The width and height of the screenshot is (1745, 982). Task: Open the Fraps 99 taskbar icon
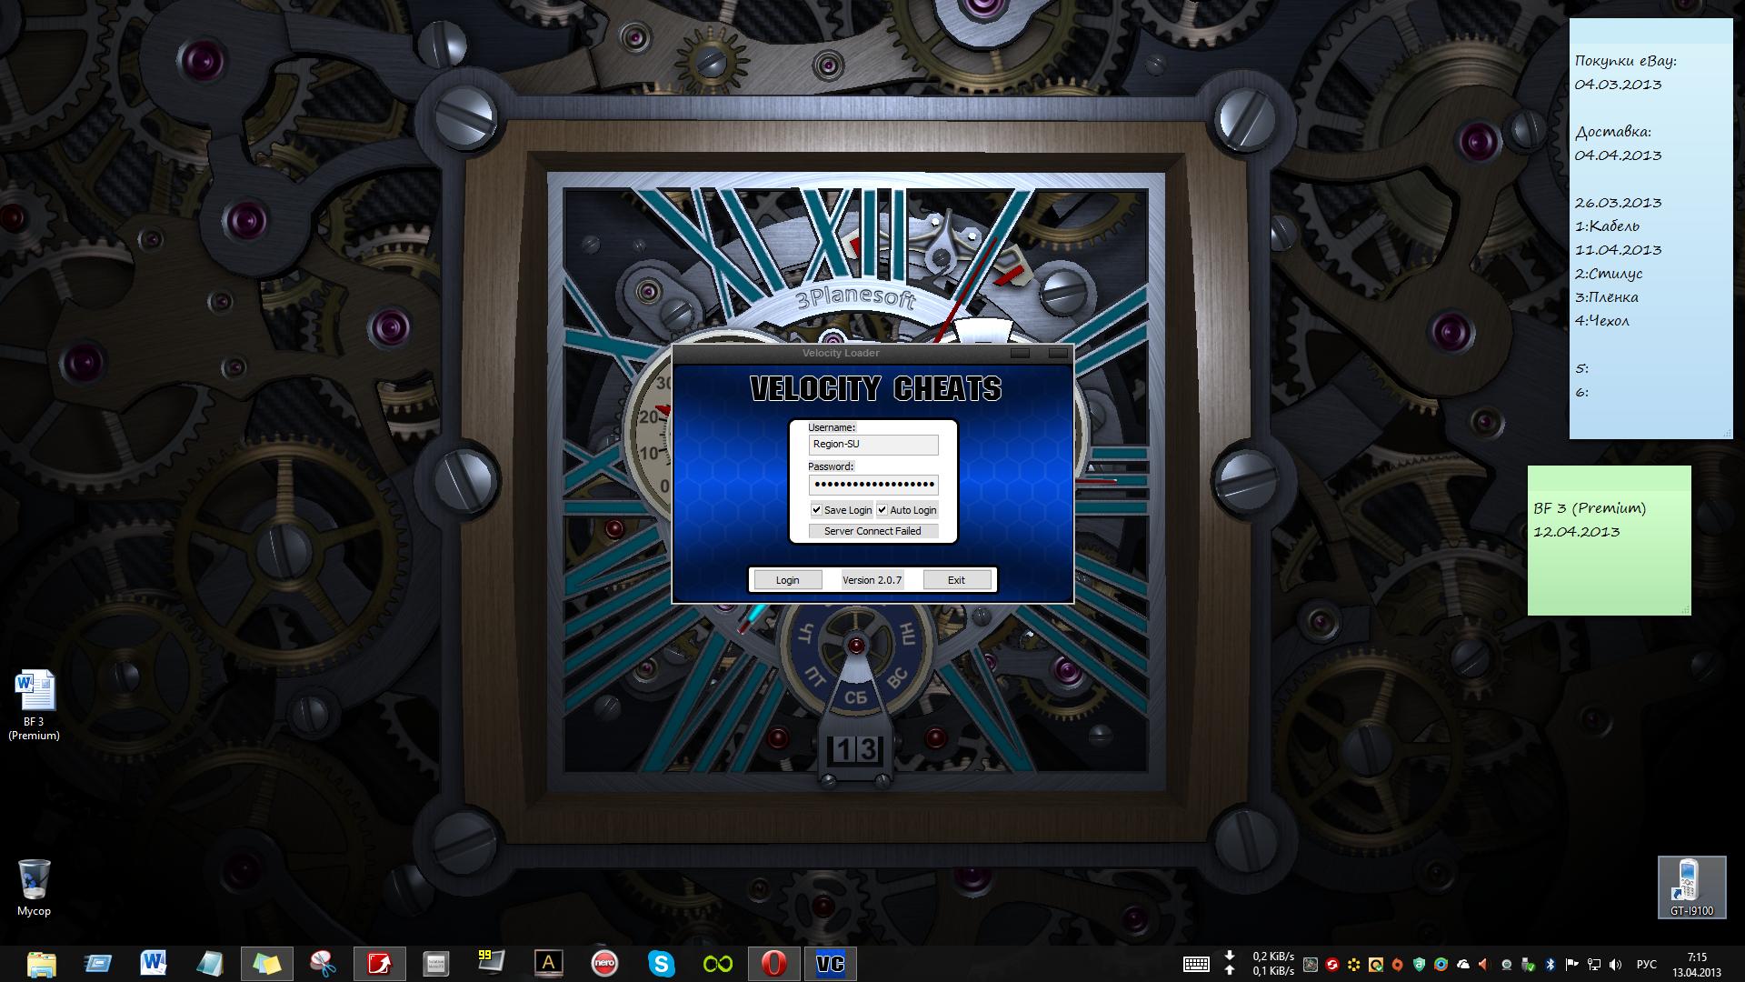coord(492,964)
